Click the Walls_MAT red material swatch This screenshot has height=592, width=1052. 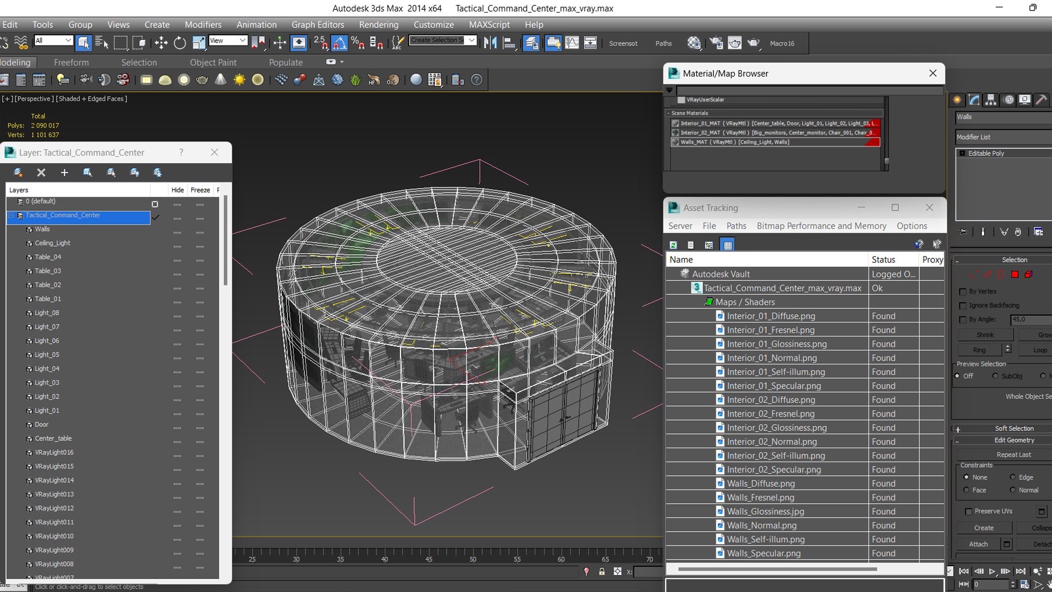(872, 142)
